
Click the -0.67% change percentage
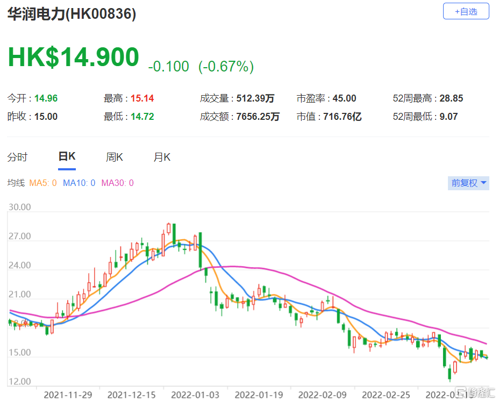tap(226, 67)
